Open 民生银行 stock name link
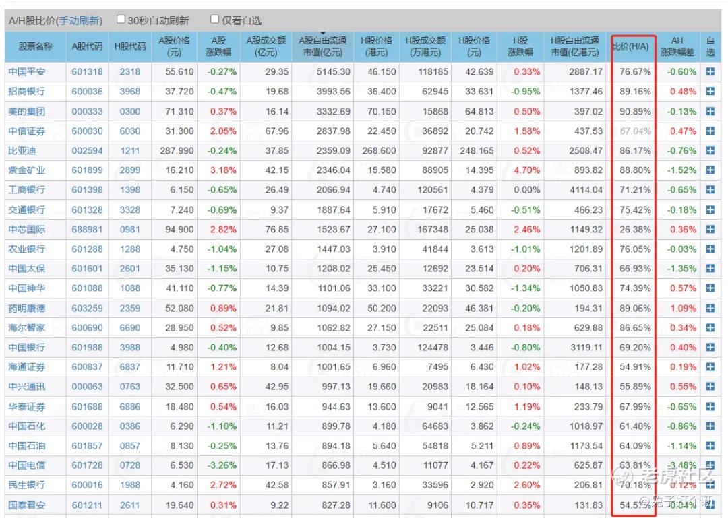Screen dimensions: 728x518 pos(26,485)
